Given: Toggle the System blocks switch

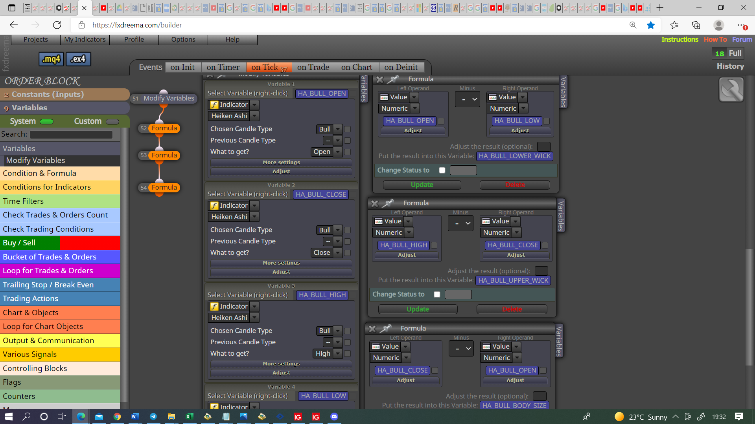Looking at the screenshot, I should (46, 122).
